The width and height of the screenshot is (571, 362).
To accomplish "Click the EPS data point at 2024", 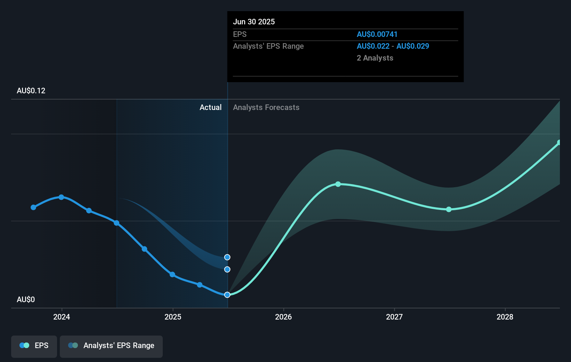I will 61,197.
